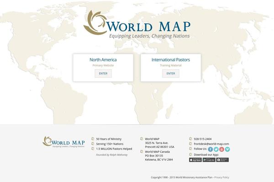
Task: Click the phone number 928-515-2404
Action: point(202,139)
